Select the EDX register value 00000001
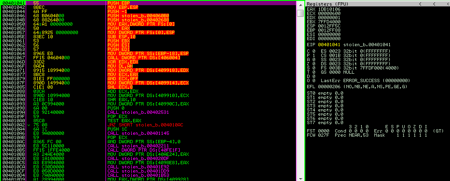Screen dimensions: 450x181 pos(330,18)
